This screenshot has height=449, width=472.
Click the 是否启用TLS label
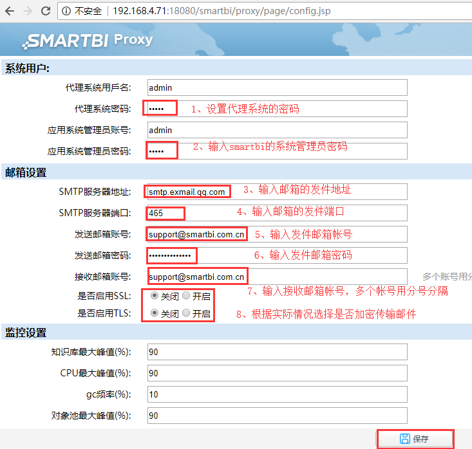pyautogui.click(x=104, y=313)
